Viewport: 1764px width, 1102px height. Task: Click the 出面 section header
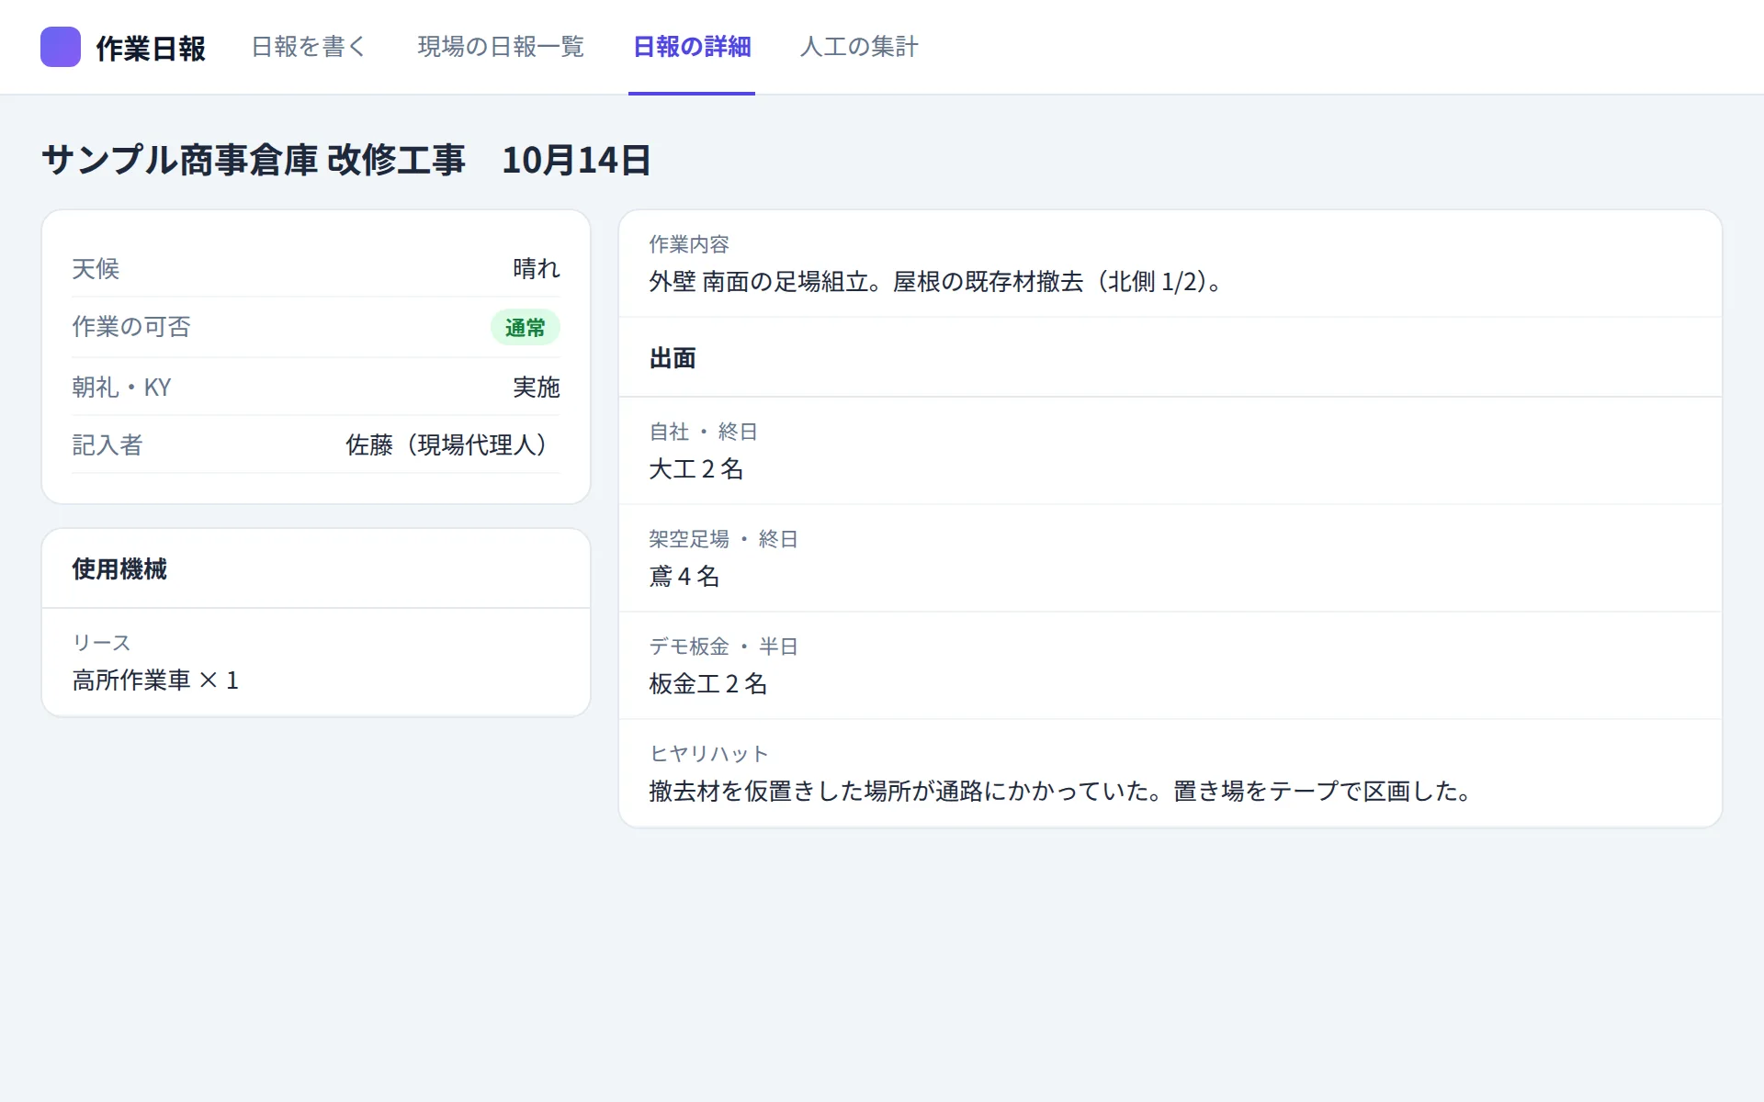(x=673, y=358)
